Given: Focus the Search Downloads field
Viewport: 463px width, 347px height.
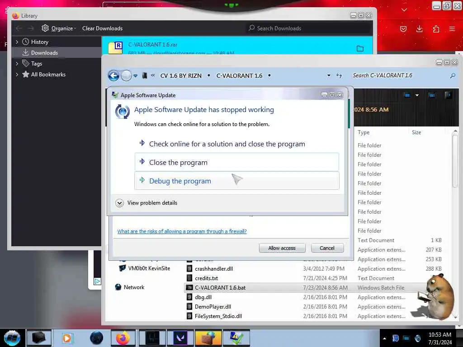Looking at the screenshot, I should (x=307, y=28).
